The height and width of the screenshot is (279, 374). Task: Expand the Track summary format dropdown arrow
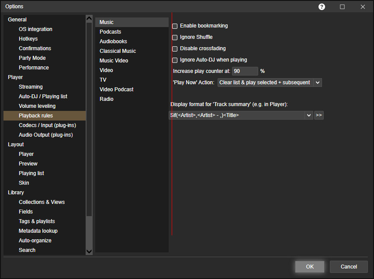click(309, 115)
